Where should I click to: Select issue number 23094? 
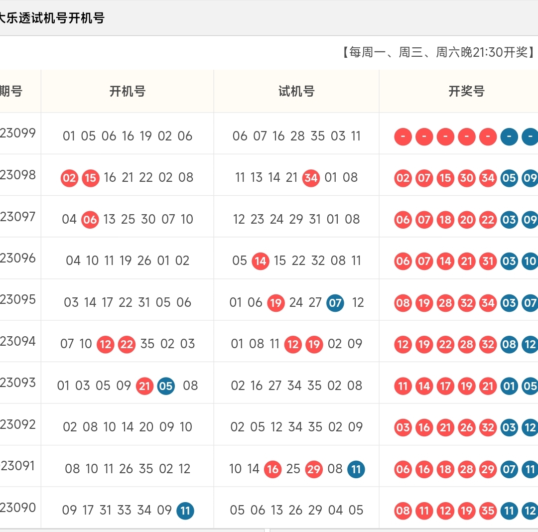pyautogui.click(x=18, y=341)
